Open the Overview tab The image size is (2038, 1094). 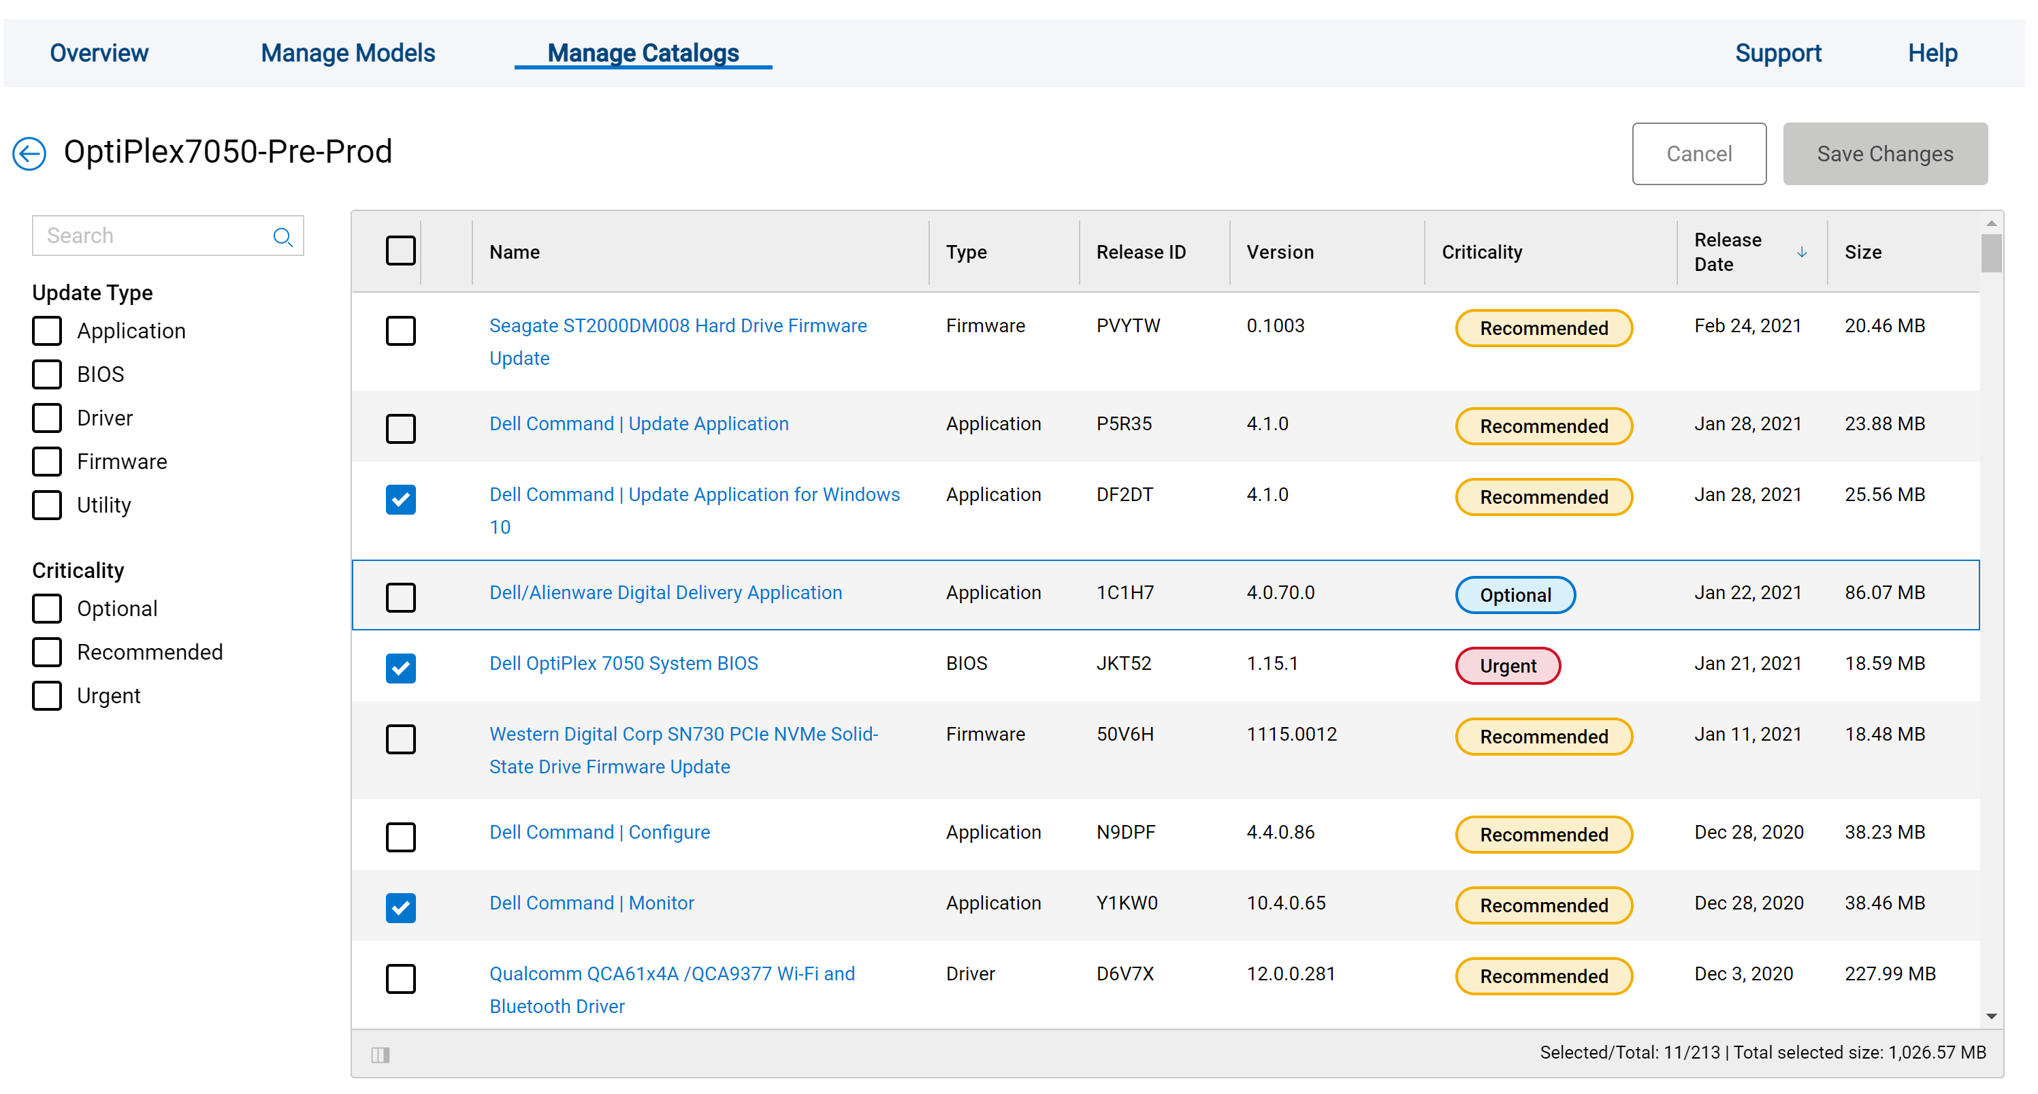tap(99, 53)
